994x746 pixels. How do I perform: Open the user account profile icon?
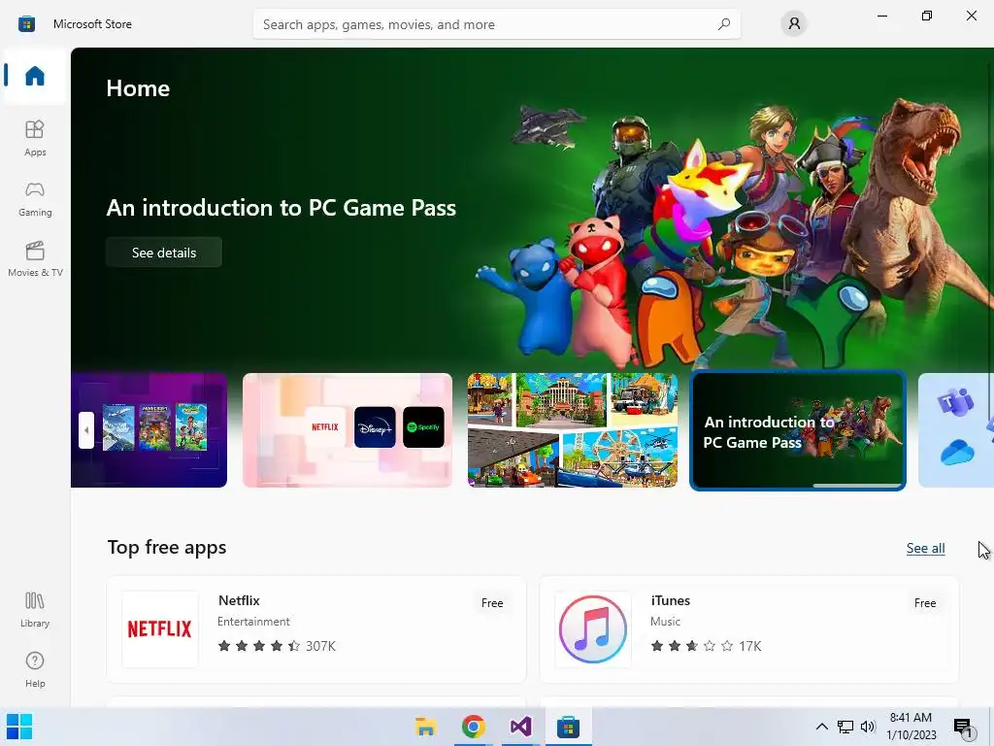tap(794, 23)
